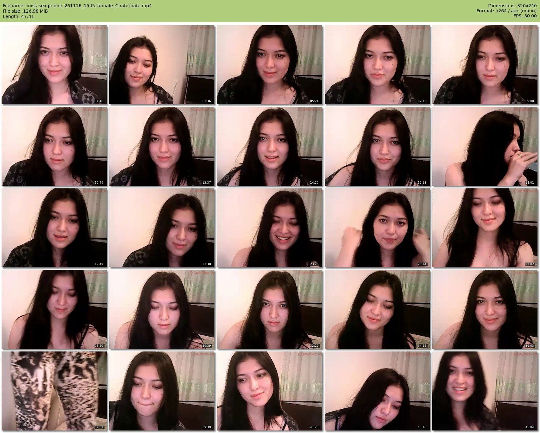Open the 27:02 frame thumbnail
The image size is (540, 433).
485,228
